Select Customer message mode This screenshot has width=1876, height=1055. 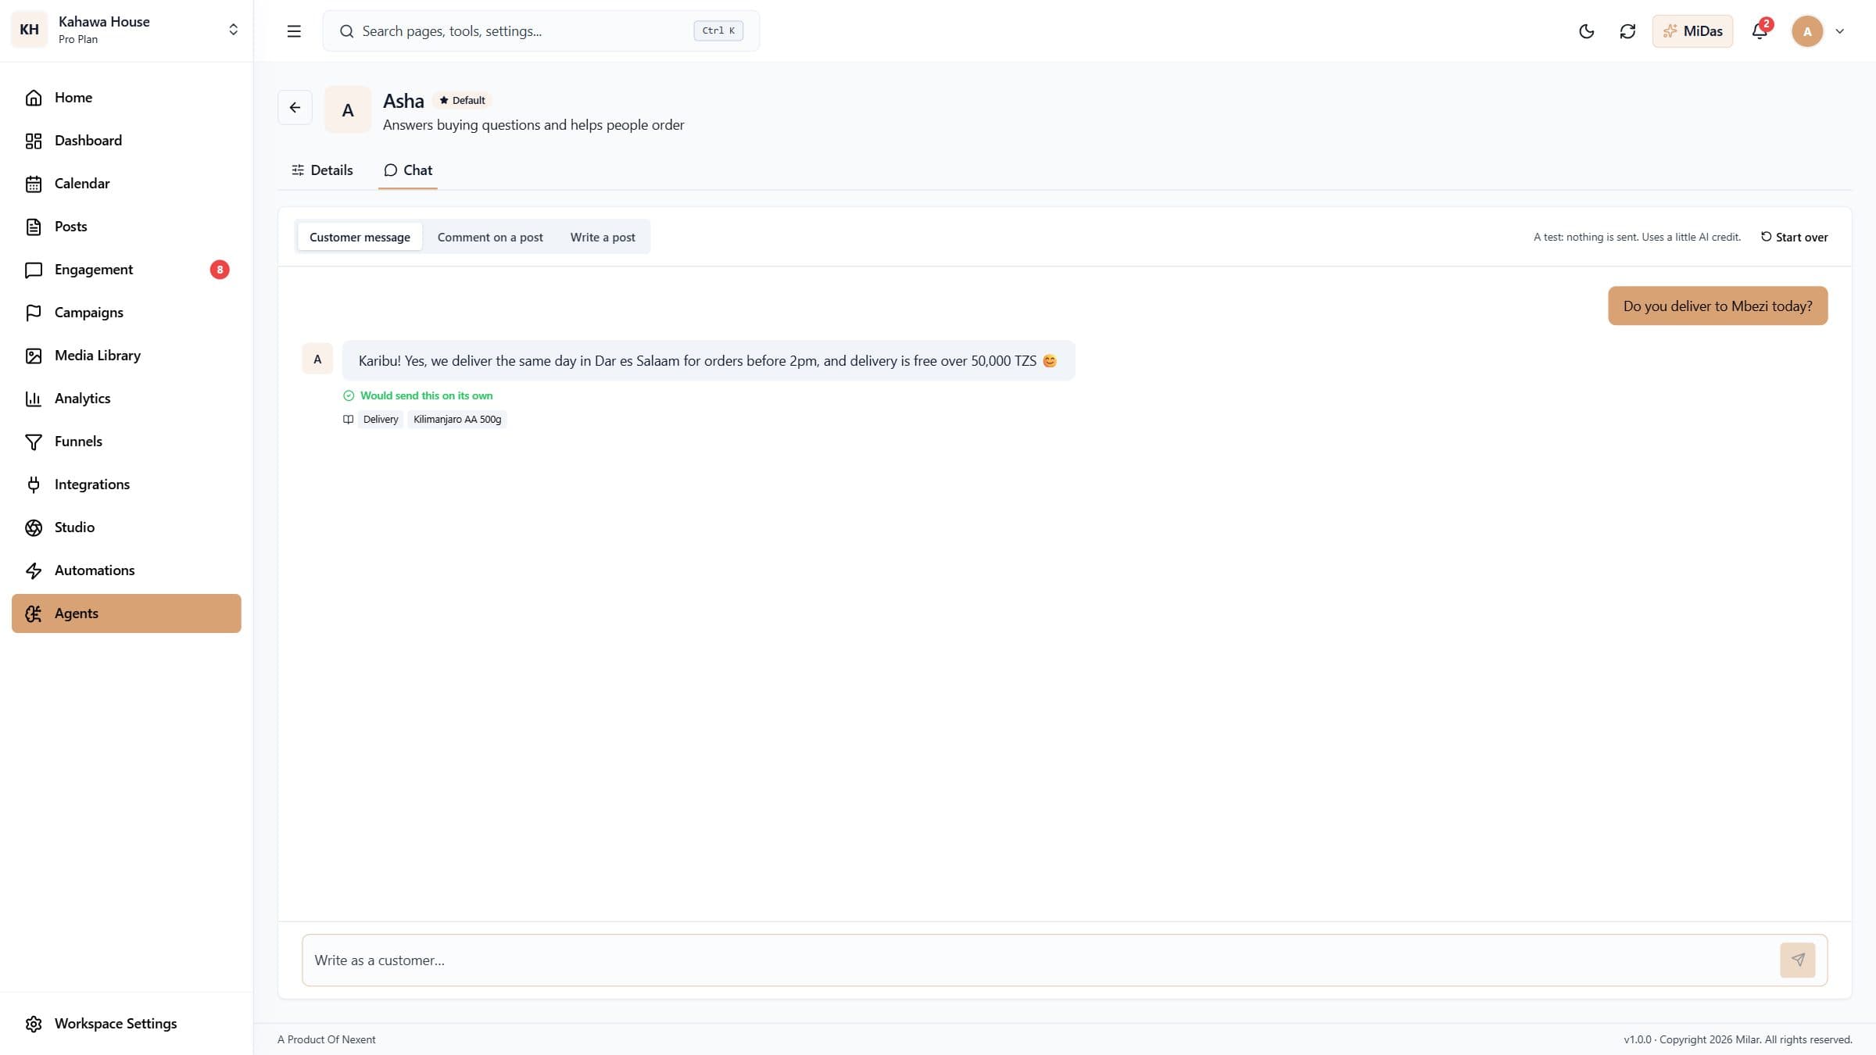point(360,237)
